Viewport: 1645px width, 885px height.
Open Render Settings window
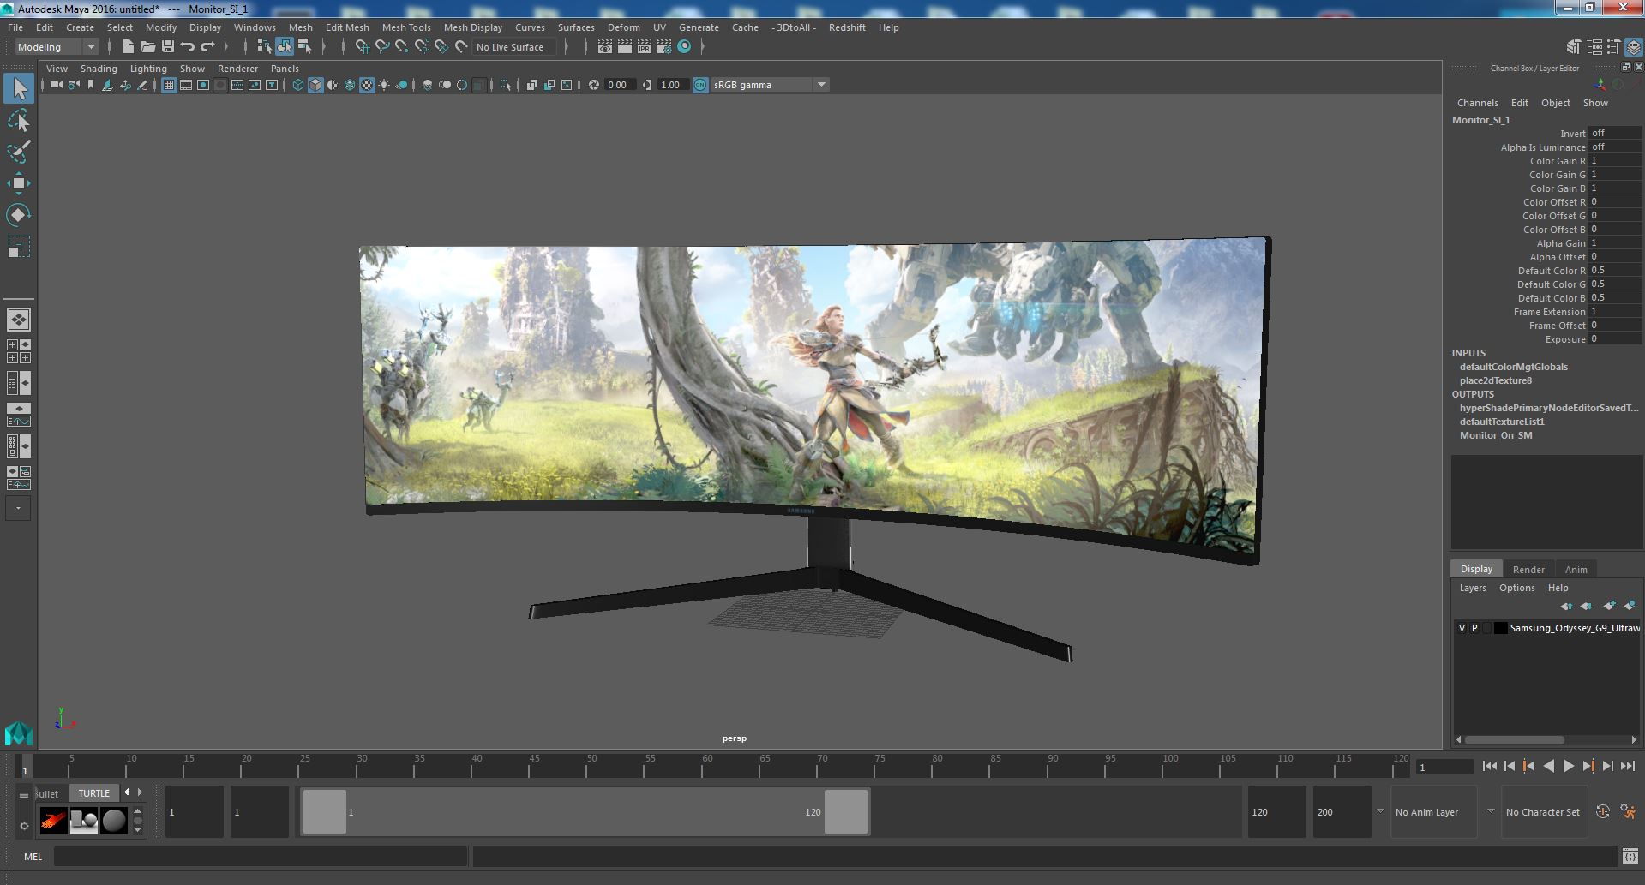(x=664, y=47)
